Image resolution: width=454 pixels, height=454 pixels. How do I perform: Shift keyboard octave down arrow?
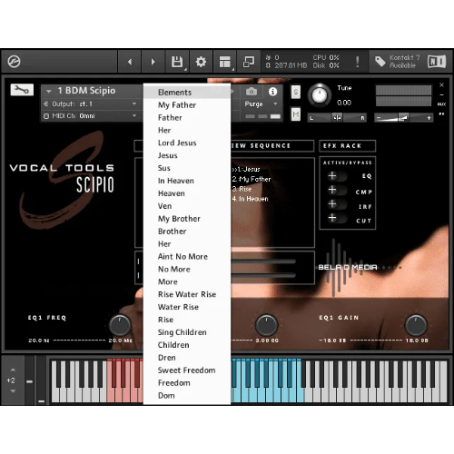tap(13, 391)
